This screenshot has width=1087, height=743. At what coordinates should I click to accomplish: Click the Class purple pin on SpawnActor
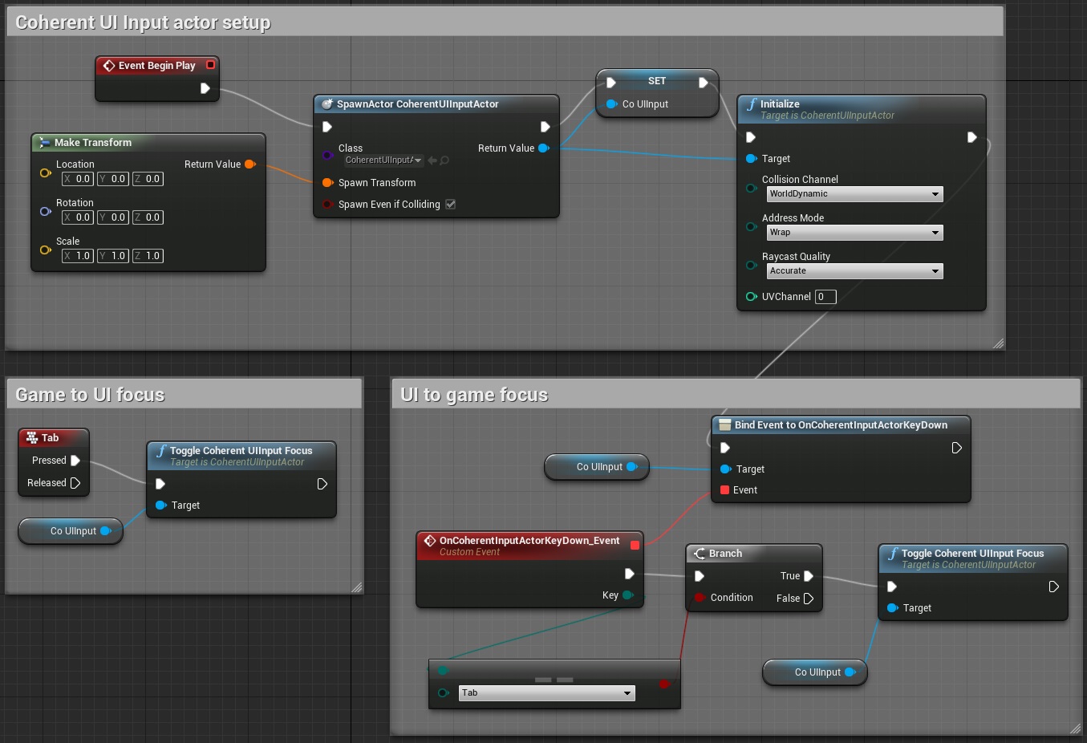327,155
